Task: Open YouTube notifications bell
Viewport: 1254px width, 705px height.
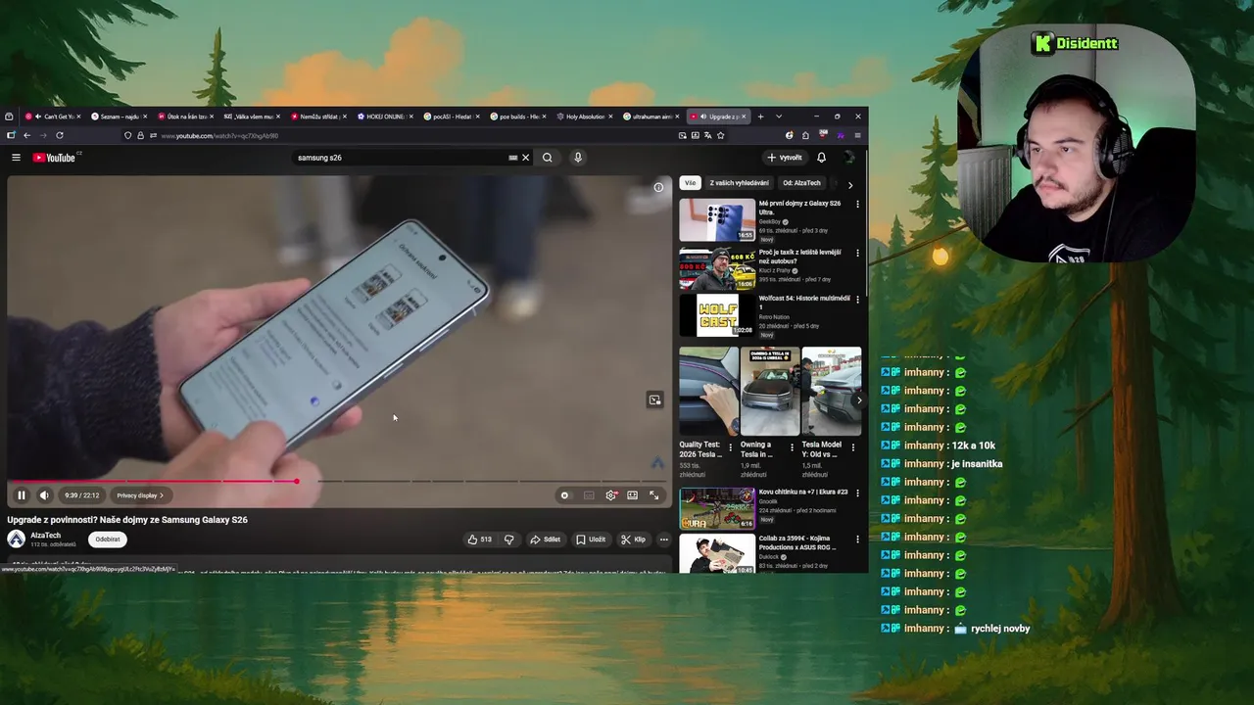Action: pyautogui.click(x=821, y=158)
